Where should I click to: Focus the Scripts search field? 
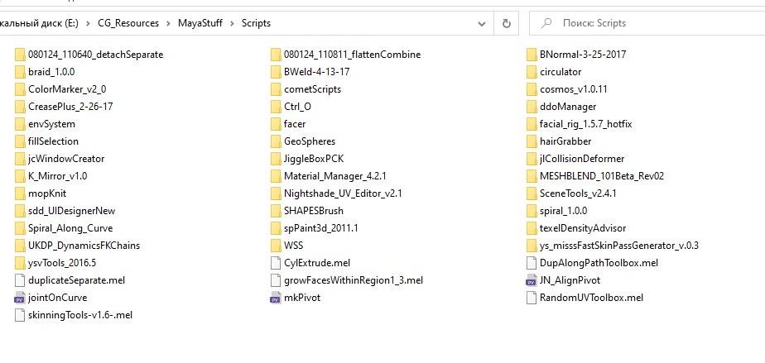point(647,23)
